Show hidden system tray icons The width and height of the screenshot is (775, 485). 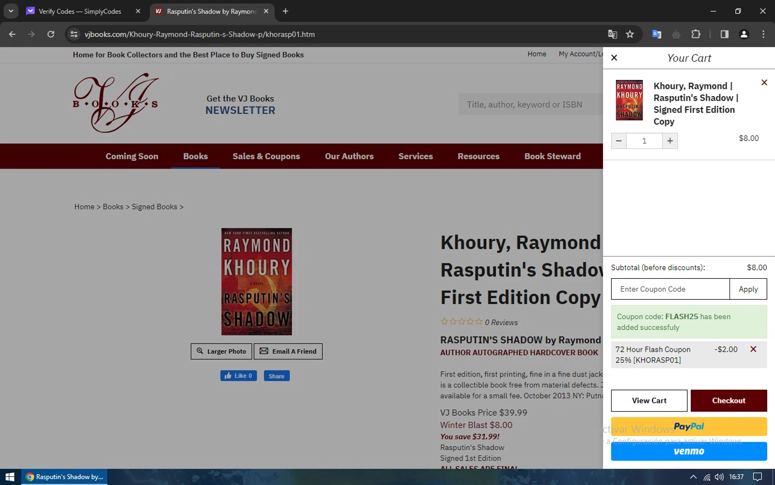[x=693, y=477]
